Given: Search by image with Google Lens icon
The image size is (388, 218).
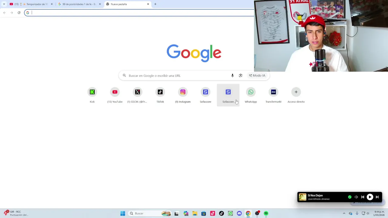Looking at the screenshot, I should [x=240, y=75].
